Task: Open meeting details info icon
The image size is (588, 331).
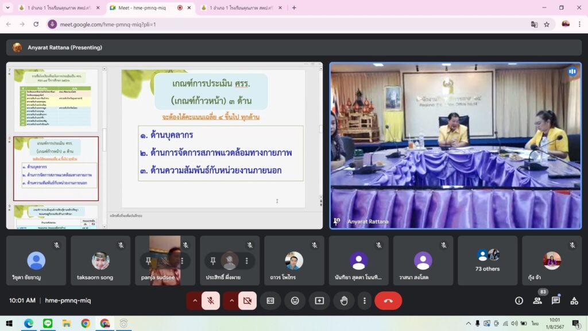Action: click(x=519, y=301)
